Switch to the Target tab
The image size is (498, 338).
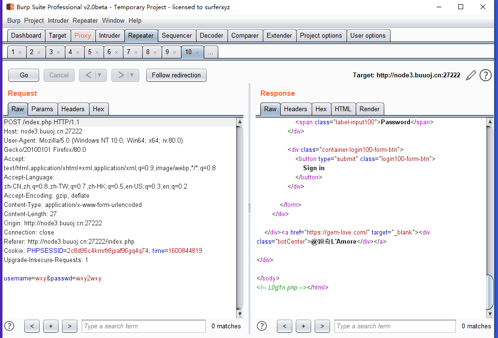(58, 36)
